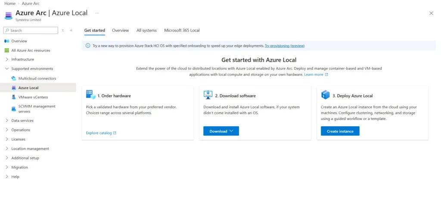The width and height of the screenshot is (441, 199).
Task: Collapse the sidebar with double chevron
Action: click(71, 31)
